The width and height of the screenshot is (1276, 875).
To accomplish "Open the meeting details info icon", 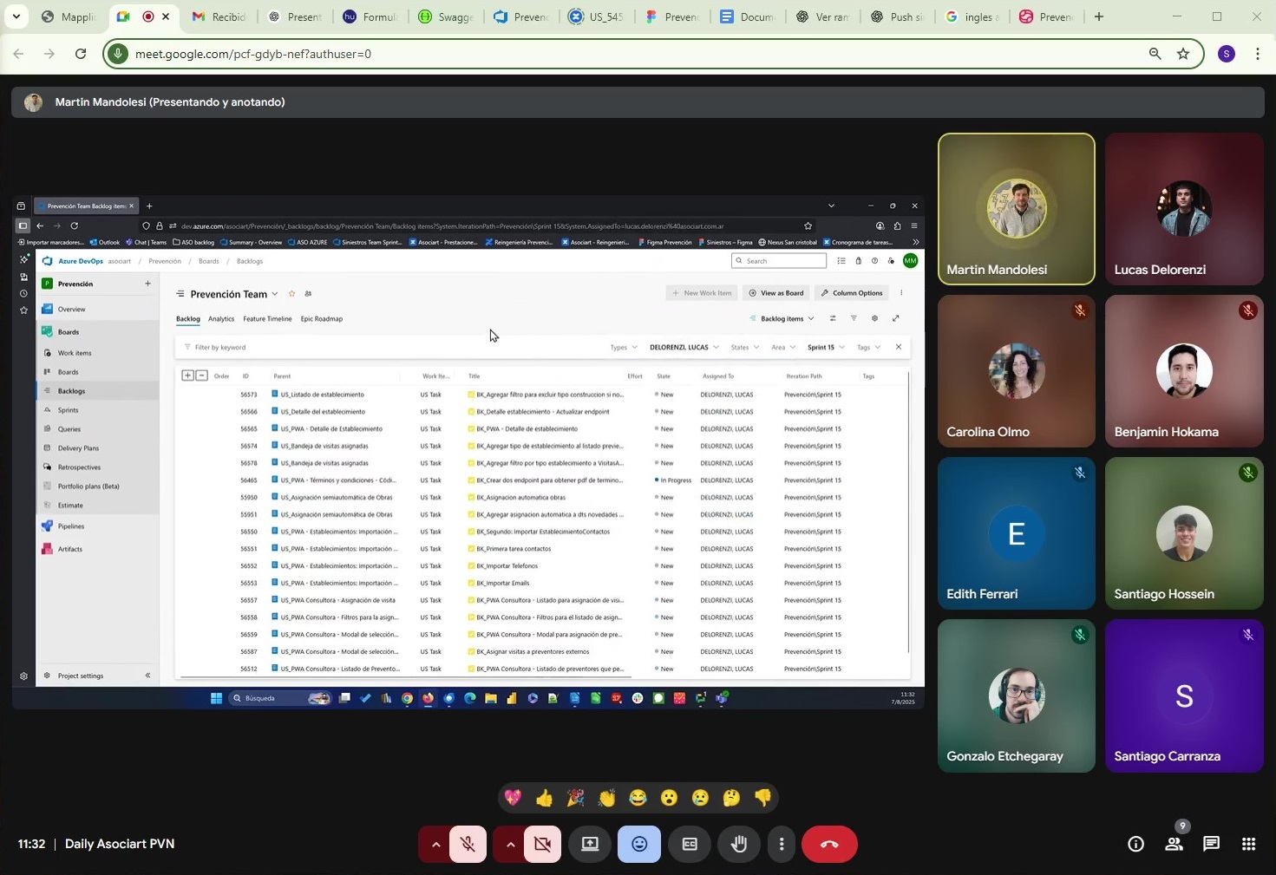I will tap(1135, 844).
